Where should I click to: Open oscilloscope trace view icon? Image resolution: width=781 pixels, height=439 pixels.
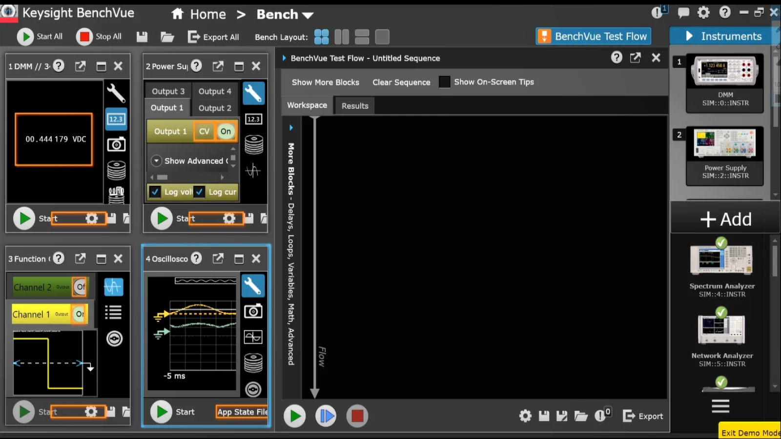(x=253, y=337)
